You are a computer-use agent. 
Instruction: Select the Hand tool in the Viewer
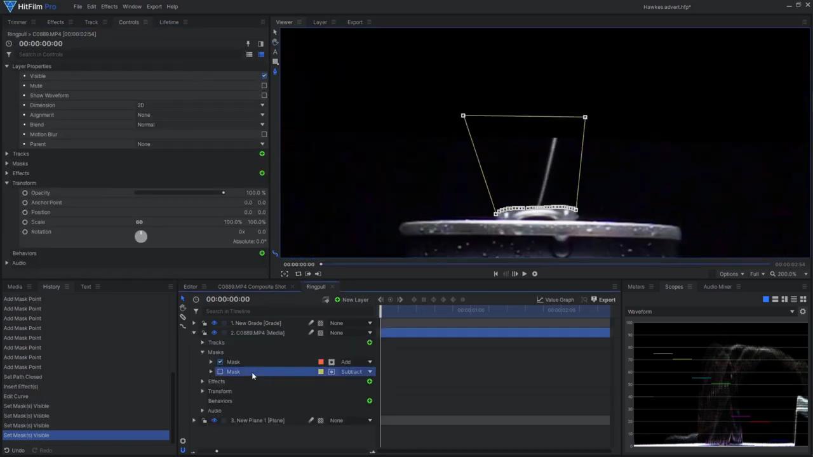pos(275,42)
